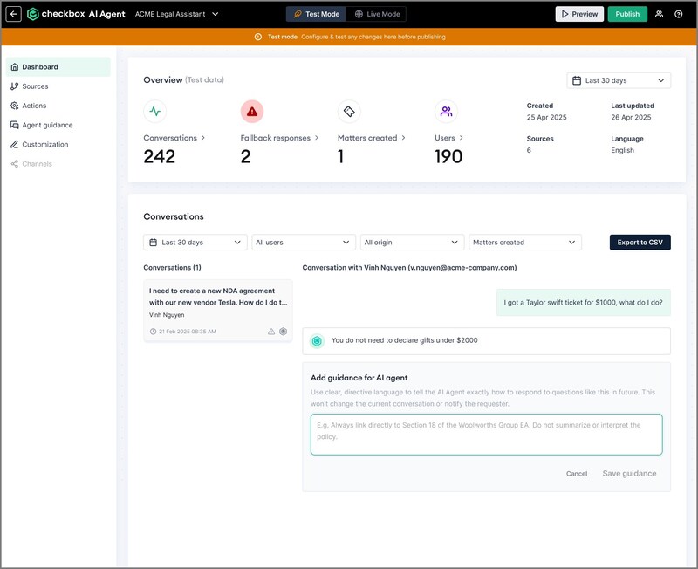Image resolution: width=698 pixels, height=569 pixels.
Task: Click the Conversations activity pulse icon
Action: (x=155, y=112)
